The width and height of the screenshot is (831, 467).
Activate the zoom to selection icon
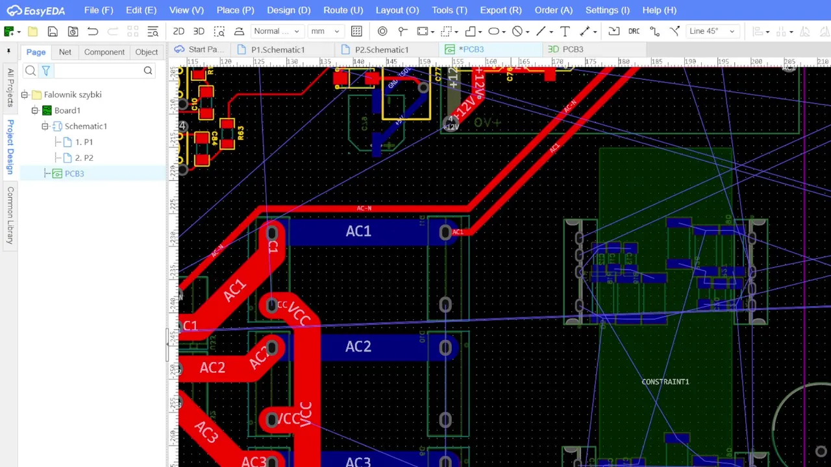pyautogui.click(x=219, y=31)
